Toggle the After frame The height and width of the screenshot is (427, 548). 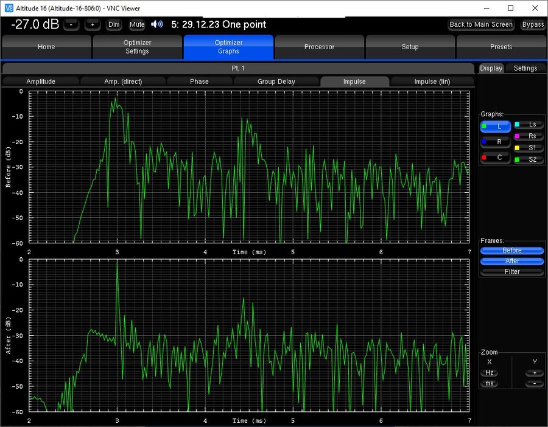point(512,261)
